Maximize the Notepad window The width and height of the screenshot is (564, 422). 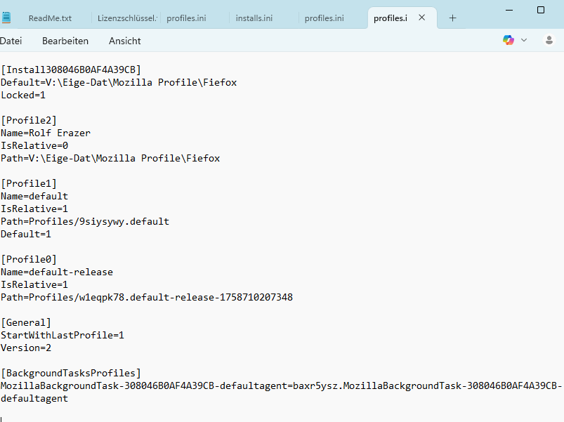541,9
